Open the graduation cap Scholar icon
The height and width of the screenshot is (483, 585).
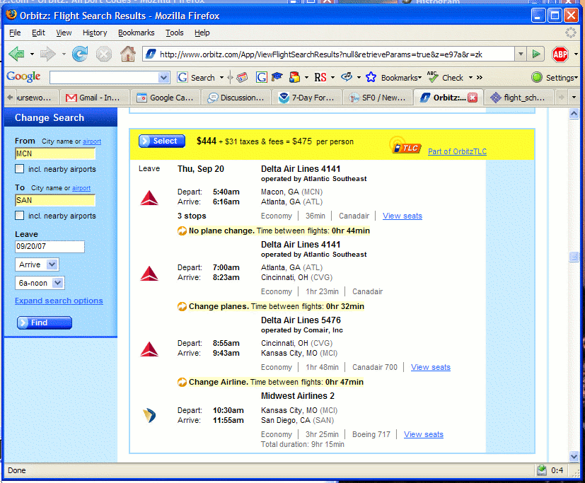coord(277,77)
